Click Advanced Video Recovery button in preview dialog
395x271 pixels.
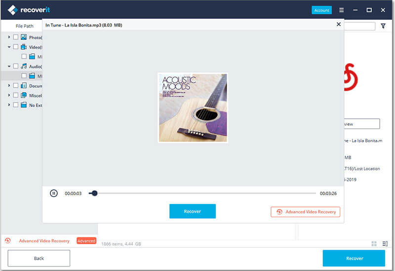305,212
